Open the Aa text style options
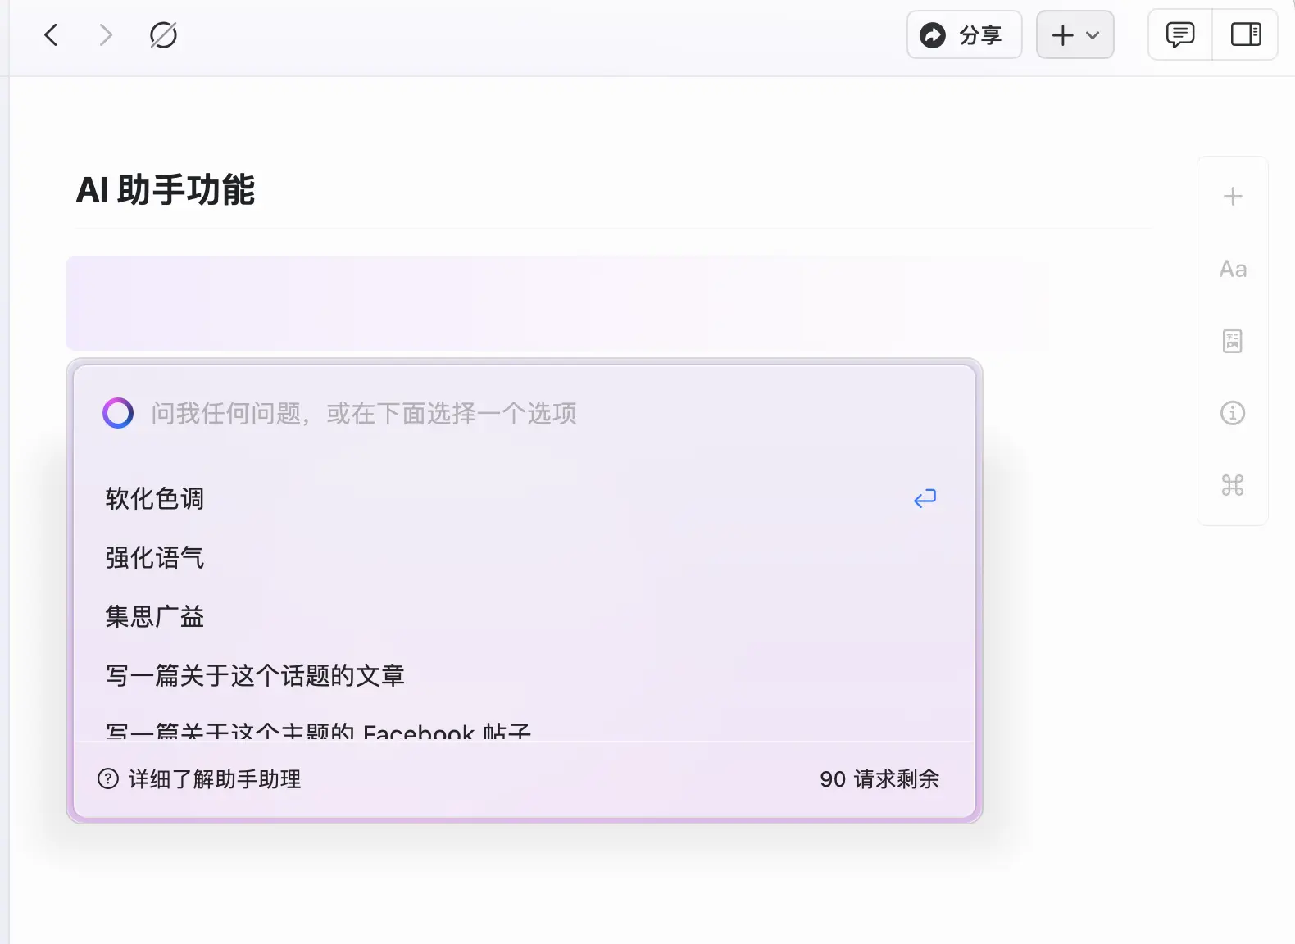The image size is (1295, 944). [x=1233, y=269]
